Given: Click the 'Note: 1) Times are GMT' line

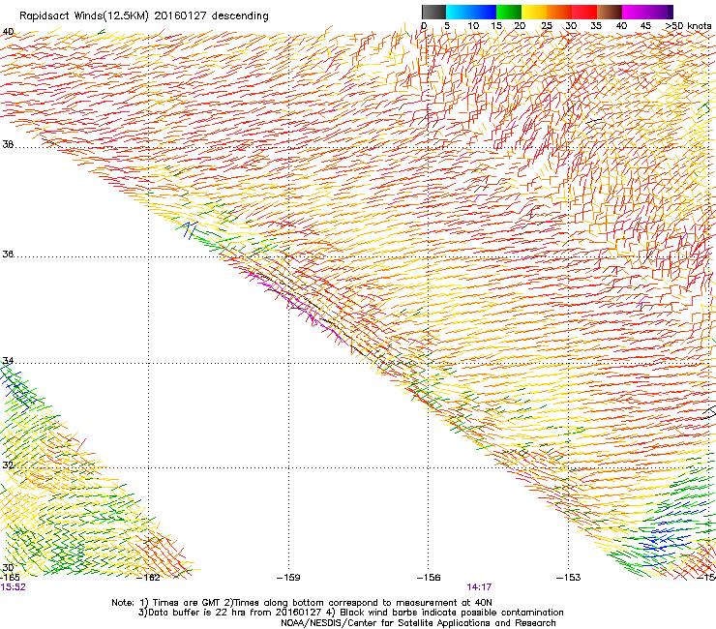Looking at the screenshot, I should coord(302,603).
